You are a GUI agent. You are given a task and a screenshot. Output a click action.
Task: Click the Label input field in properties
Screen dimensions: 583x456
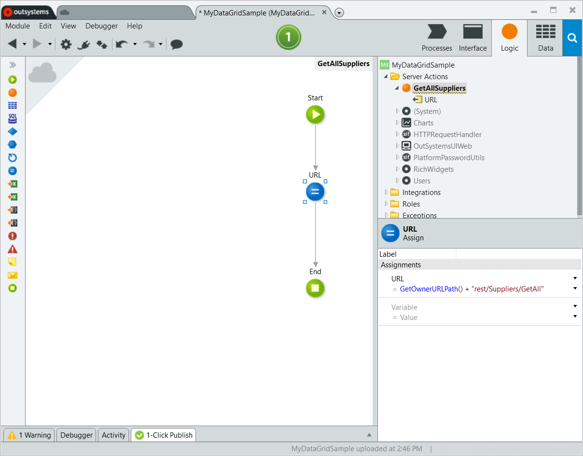[519, 254]
